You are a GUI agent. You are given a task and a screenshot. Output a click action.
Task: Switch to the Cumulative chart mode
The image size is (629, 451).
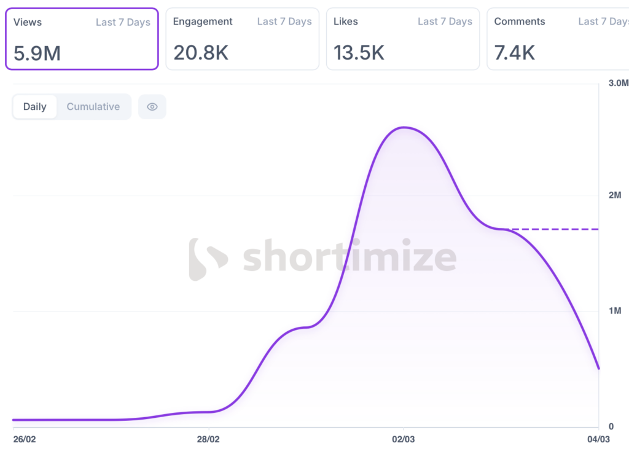(93, 107)
